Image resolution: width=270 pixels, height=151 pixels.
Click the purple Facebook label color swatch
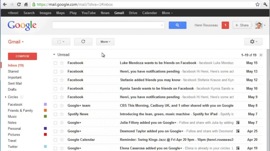(x=45, y=104)
